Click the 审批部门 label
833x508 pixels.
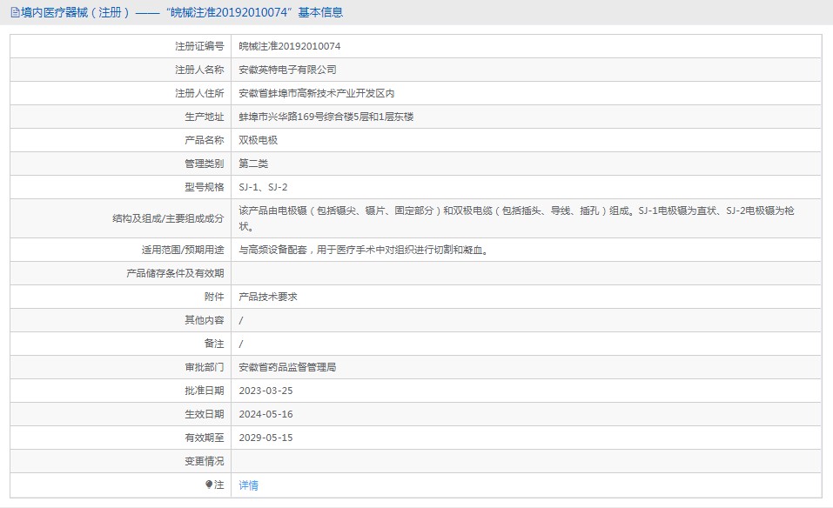(x=205, y=367)
